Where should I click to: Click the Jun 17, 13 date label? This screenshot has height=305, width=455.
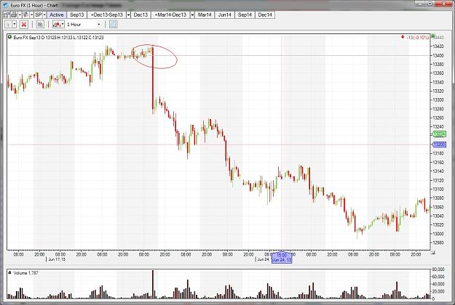coord(57,259)
